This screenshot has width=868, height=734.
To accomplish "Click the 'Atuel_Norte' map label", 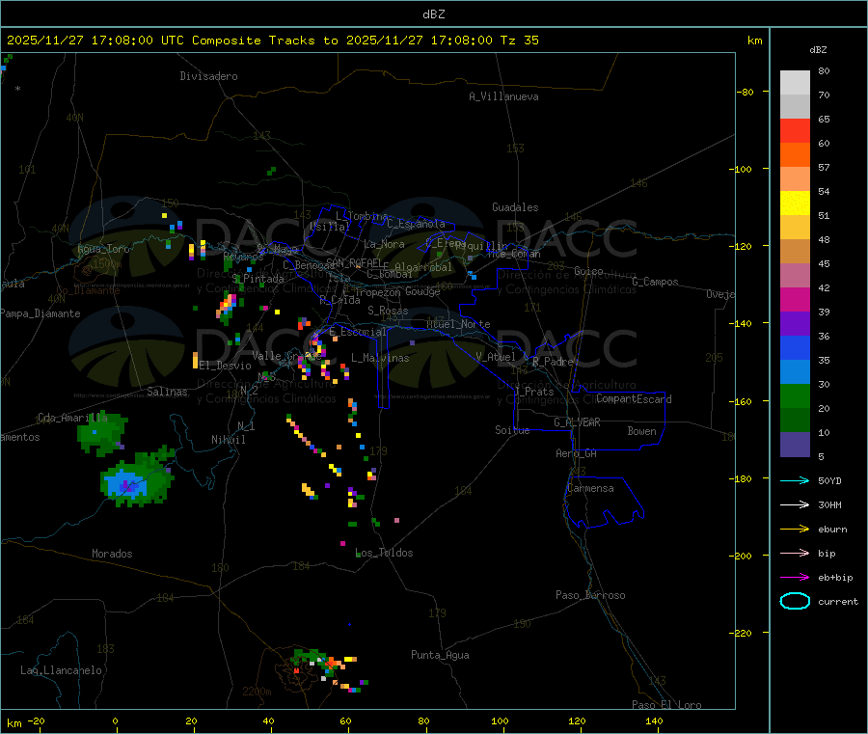I will click(x=458, y=324).
